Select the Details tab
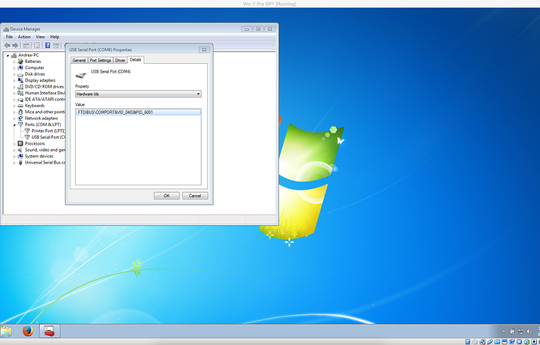This screenshot has height=345, width=540. click(x=135, y=59)
